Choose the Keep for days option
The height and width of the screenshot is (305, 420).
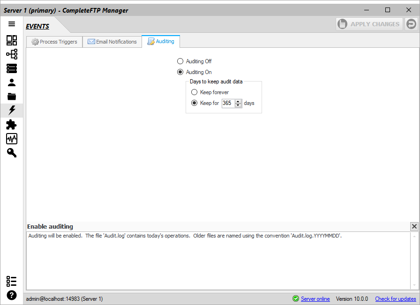coord(194,103)
